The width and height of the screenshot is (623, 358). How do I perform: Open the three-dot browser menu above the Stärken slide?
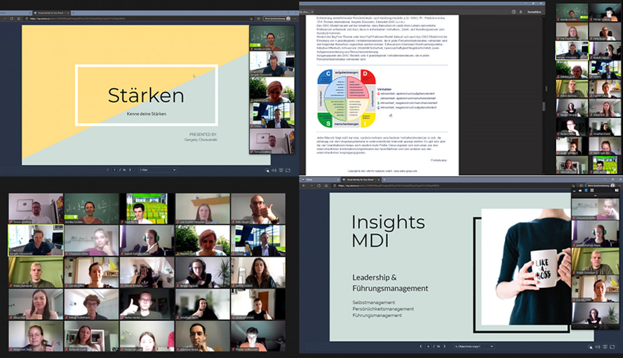(295, 18)
